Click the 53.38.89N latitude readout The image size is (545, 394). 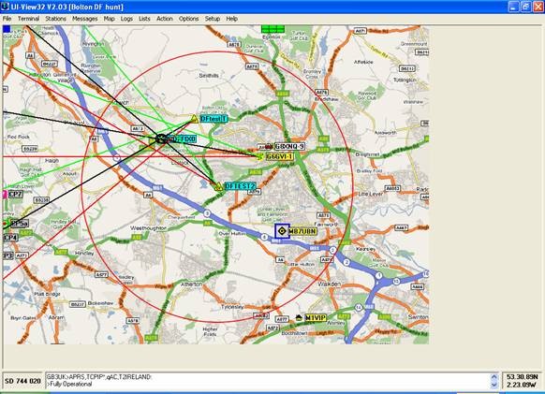click(x=522, y=377)
